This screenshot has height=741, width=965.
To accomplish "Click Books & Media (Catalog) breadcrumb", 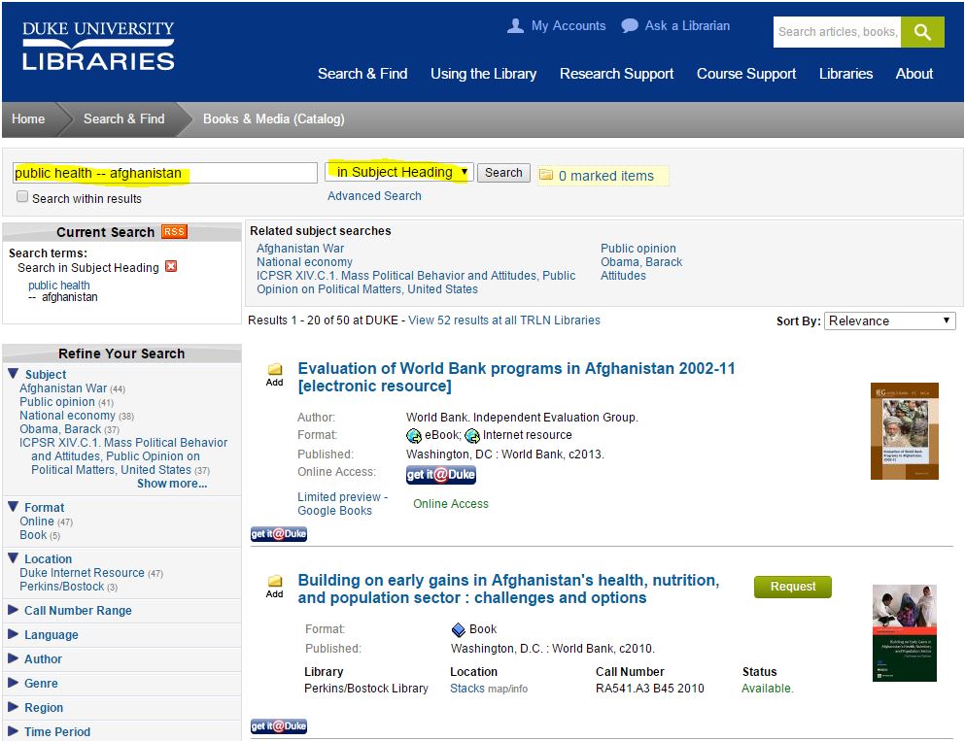I will pyautogui.click(x=273, y=118).
